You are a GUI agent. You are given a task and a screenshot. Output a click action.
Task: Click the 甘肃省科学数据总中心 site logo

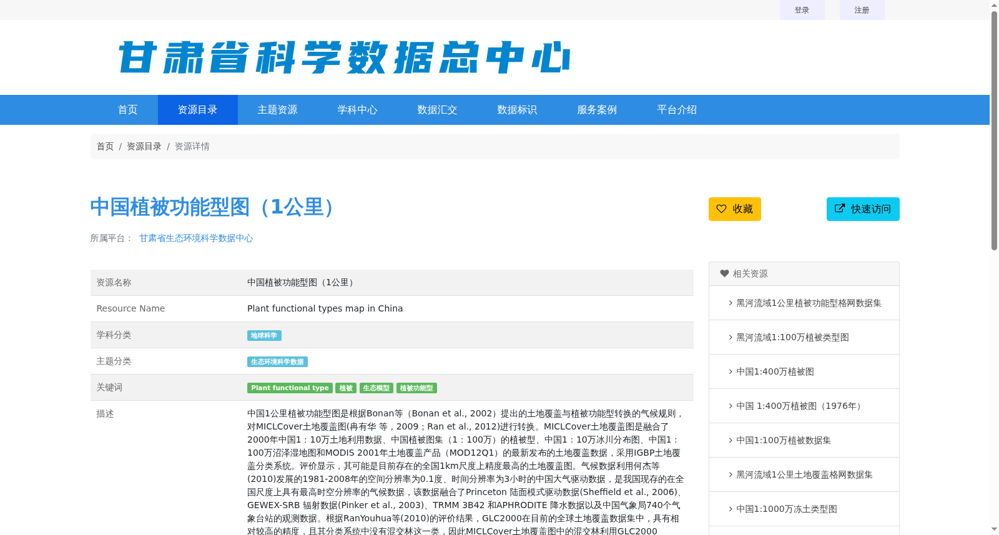pos(344,57)
